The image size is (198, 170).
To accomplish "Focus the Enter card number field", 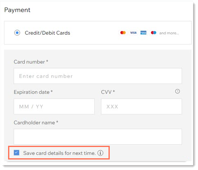I will point(98,76).
